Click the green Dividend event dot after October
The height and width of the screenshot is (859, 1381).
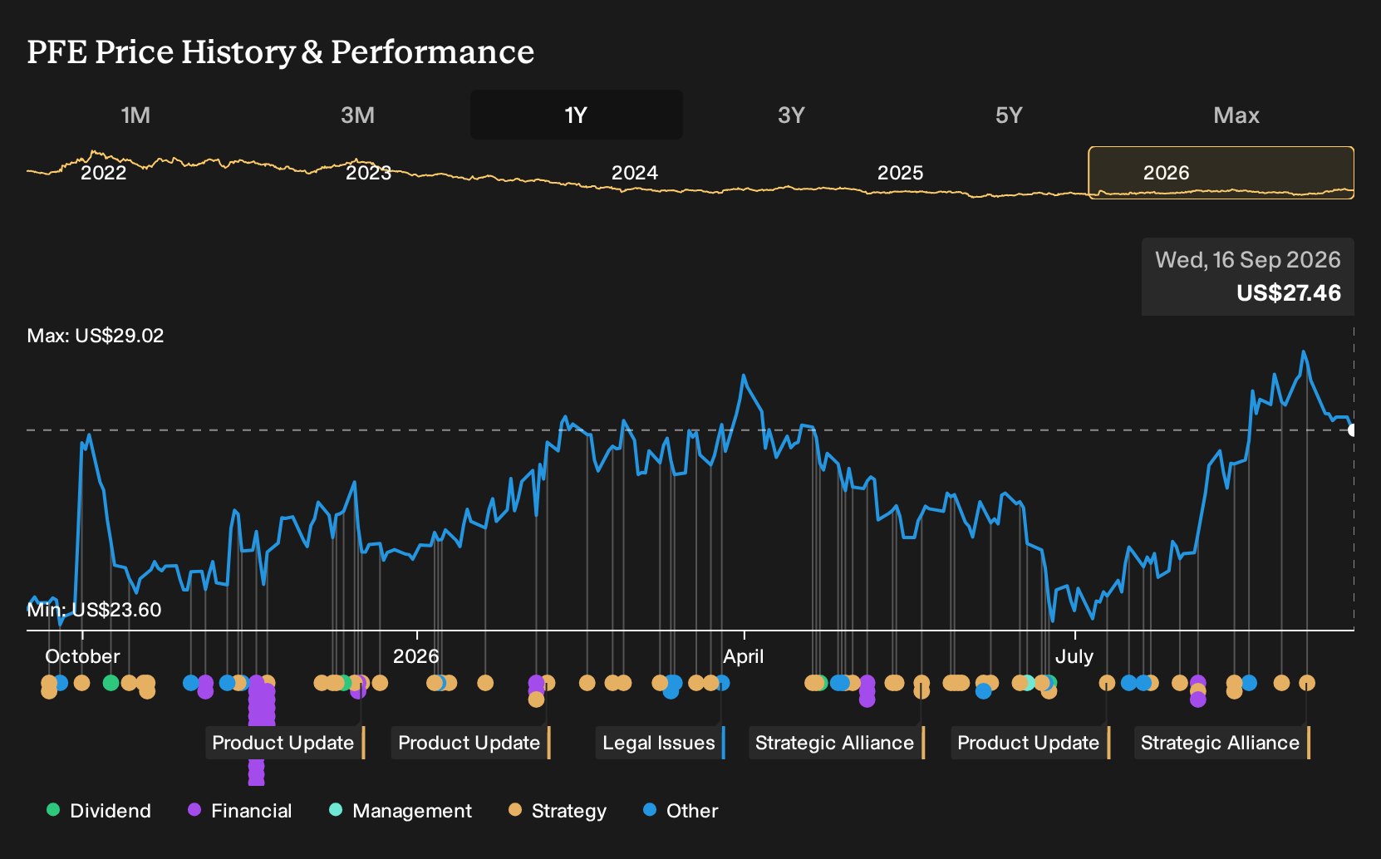pos(111,683)
